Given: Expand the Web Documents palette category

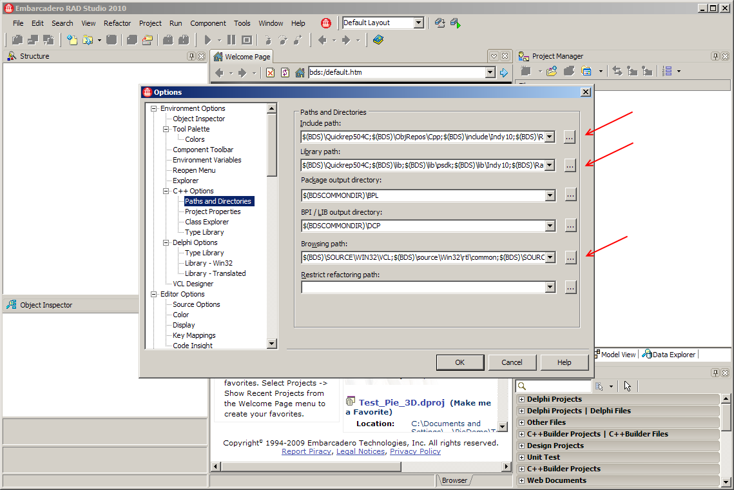Looking at the screenshot, I should (521, 480).
